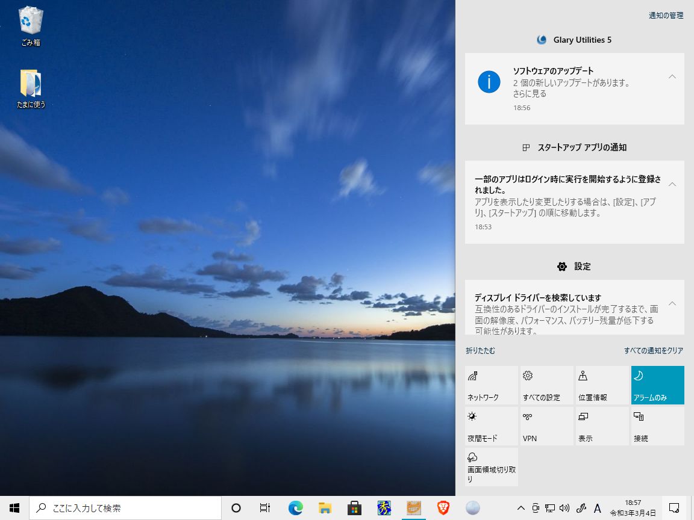This screenshot has width=694, height=520.
Task: Open the Brave browser taskbar icon
Action: coord(443,508)
